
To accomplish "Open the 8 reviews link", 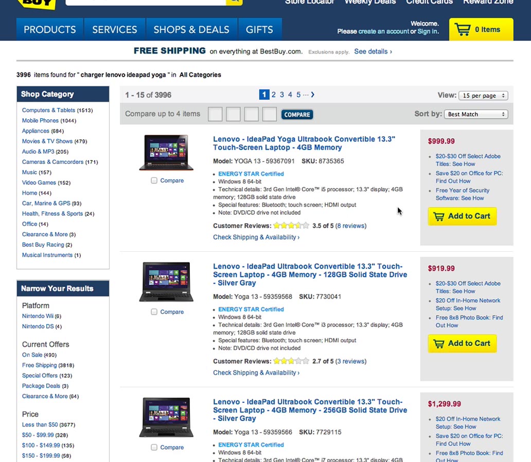I will pos(351,226).
